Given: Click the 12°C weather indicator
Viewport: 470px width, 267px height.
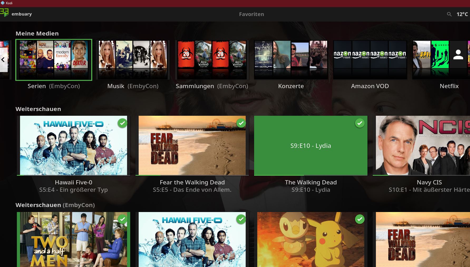Looking at the screenshot, I should coord(462,14).
